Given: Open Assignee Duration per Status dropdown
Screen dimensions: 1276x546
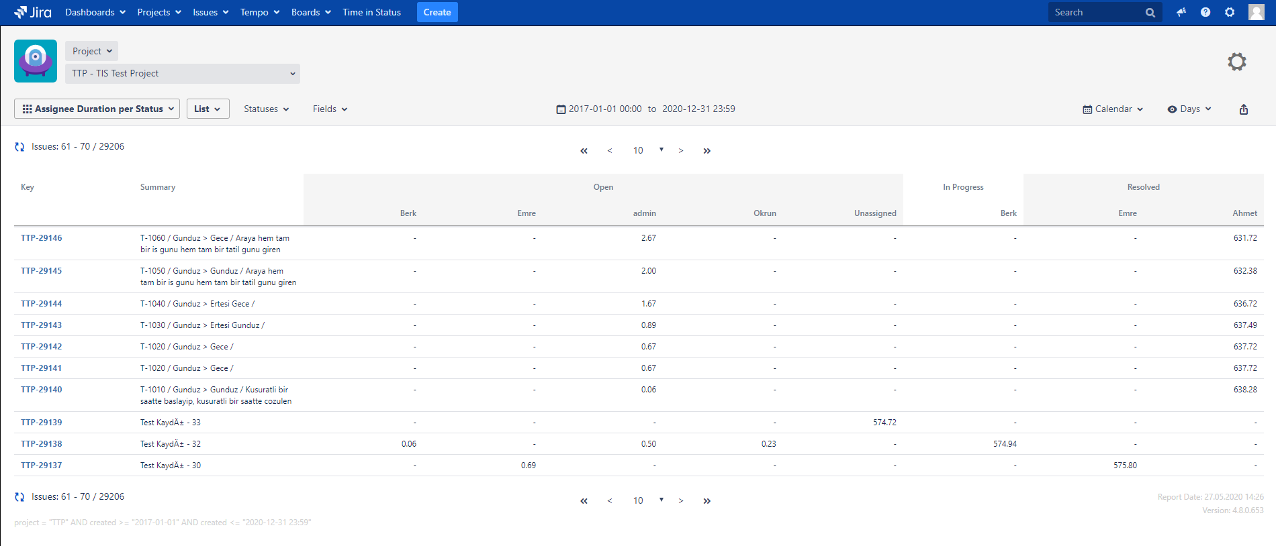Looking at the screenshot, I should pyautogui.click(x=97, y=109).
